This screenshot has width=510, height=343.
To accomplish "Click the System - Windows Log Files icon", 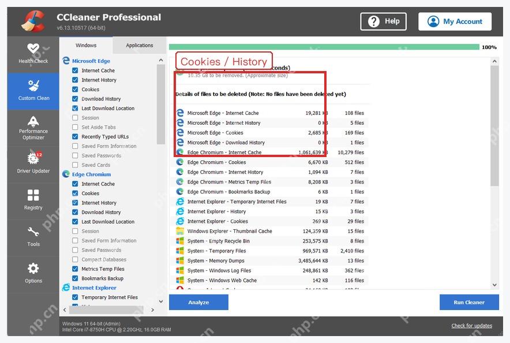I will pyautogui.click(x=180, y=270).
